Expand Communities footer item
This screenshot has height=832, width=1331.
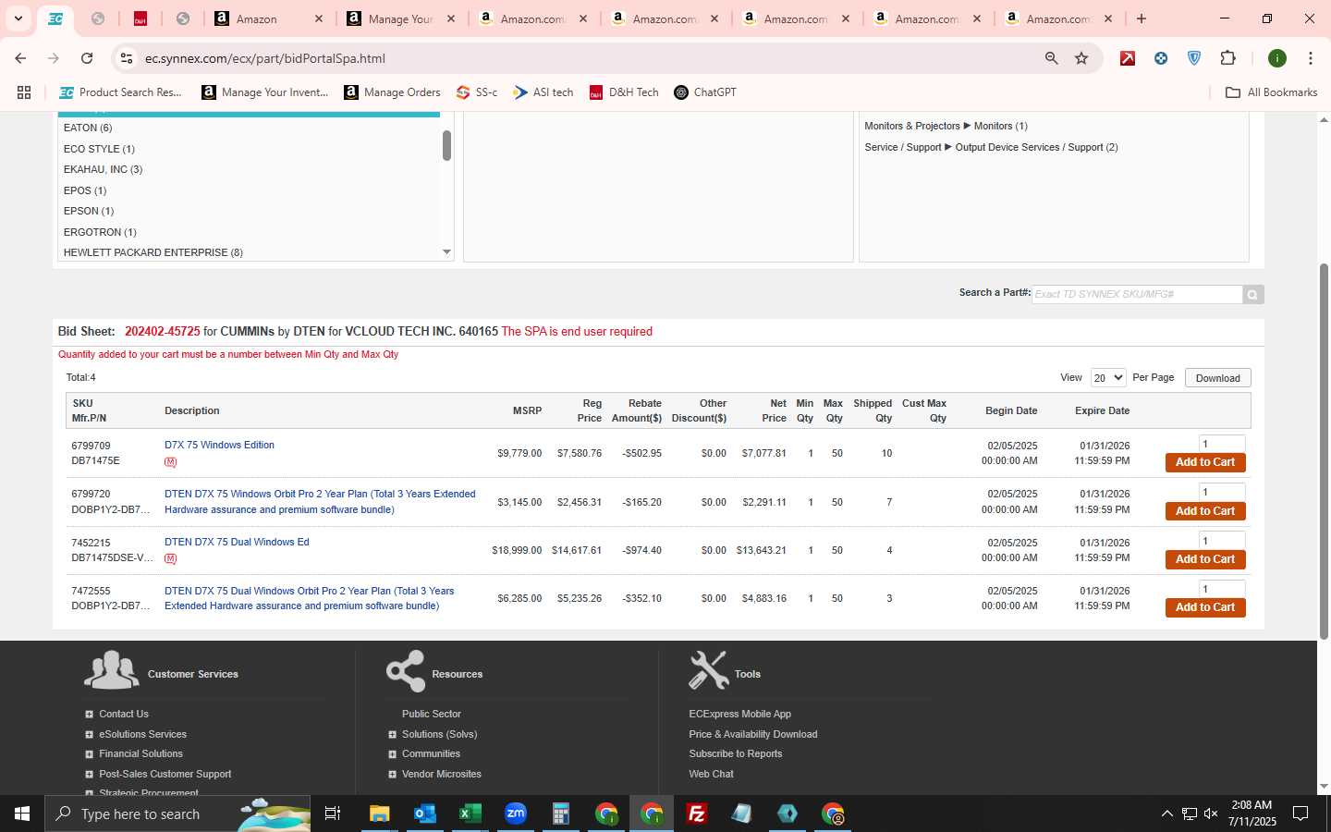coord(392,754)
